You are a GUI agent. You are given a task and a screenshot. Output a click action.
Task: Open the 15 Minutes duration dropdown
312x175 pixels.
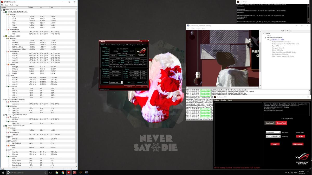pyautogui.click(x=273, y=132)
